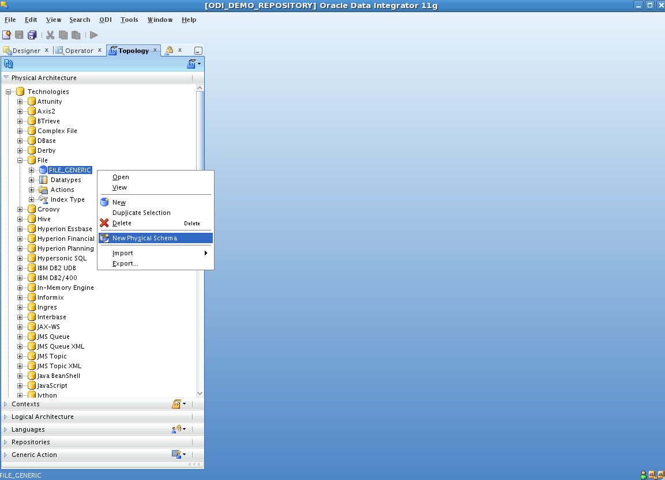The height and width of the screenshot is (480, 665).
Task: Open the New Generic Action dropdown icon
Action: click(x=179, y=454)
